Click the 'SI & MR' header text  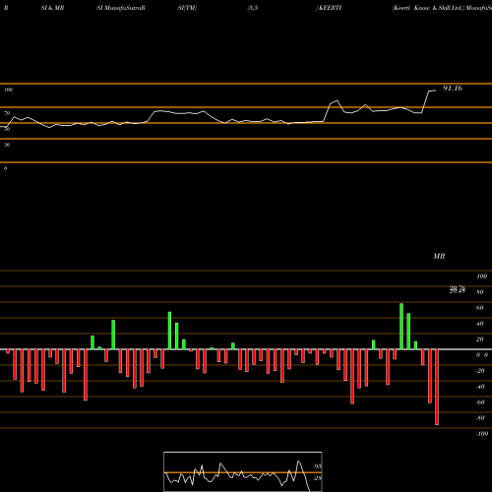(x=52, y=8)
